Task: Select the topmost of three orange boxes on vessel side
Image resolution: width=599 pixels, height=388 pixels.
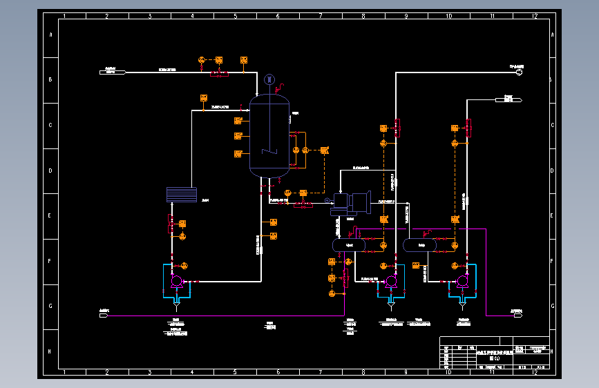Action: 238,121
